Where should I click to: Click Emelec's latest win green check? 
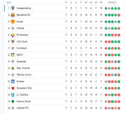119,82
